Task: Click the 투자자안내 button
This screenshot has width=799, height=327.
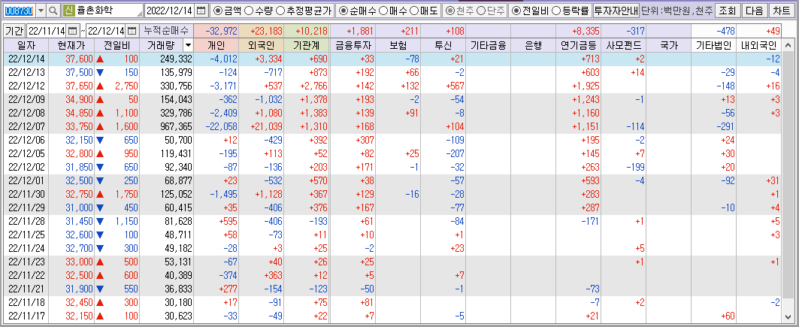Action: tap(616, 11)
